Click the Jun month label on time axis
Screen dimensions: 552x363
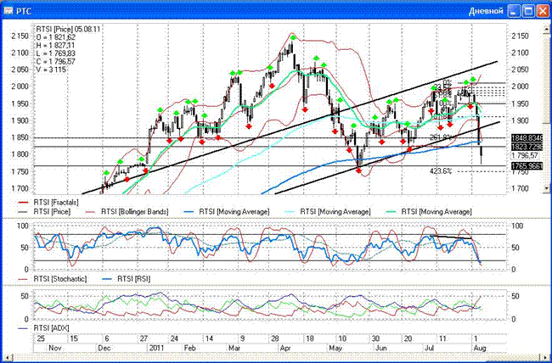click(381, 348)
